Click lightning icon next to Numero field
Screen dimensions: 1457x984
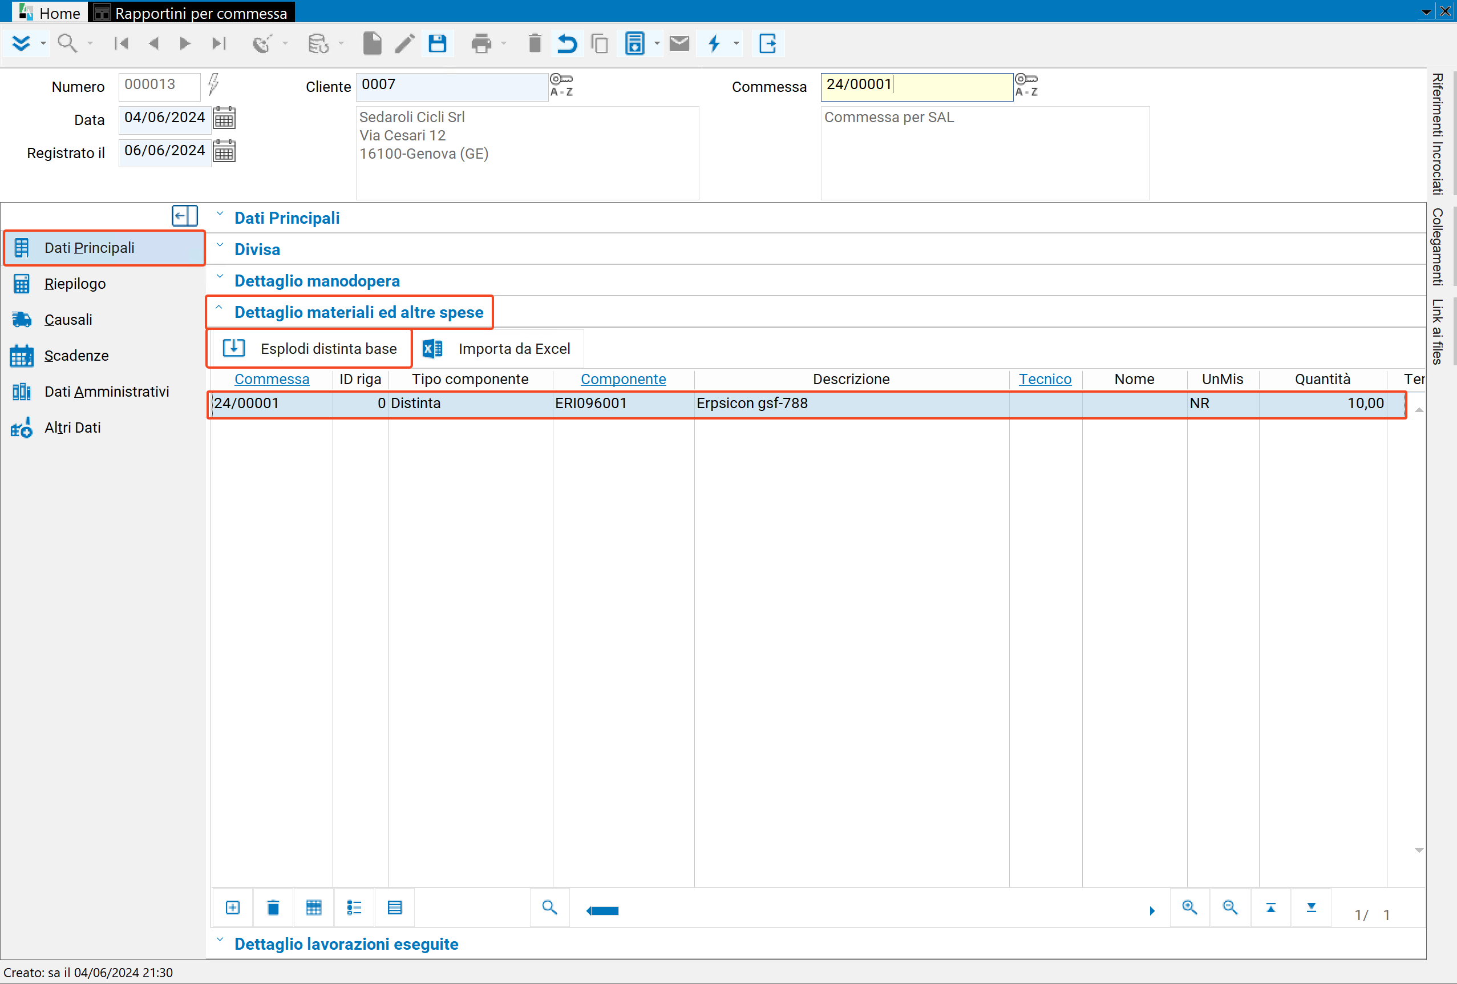214,84
